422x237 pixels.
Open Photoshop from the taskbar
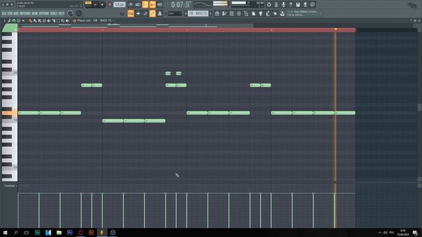(70, 232)
